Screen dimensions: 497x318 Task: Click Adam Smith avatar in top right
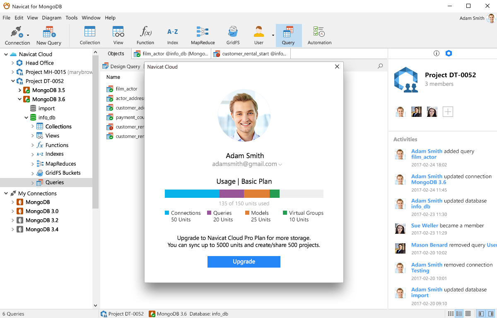491,18
